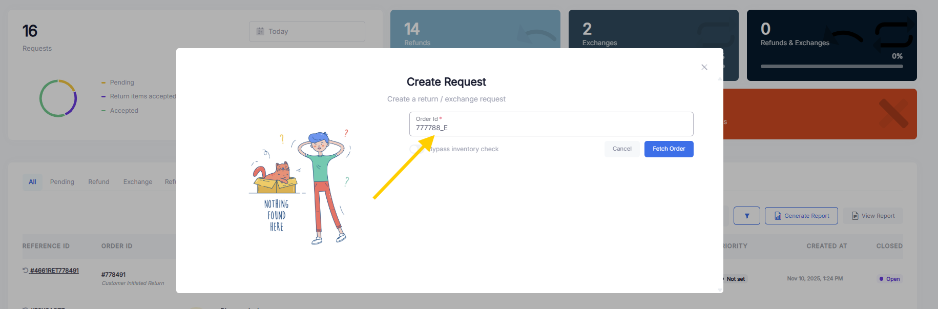Click the Order Id input field
The height and width of the screenshot is (309, 938).
(x=551, y=124)
